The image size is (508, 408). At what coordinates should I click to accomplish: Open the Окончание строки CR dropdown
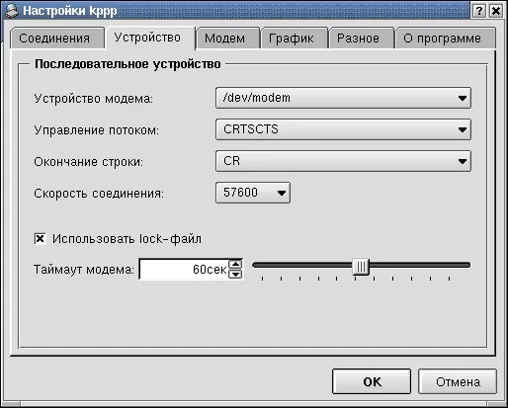343,161
